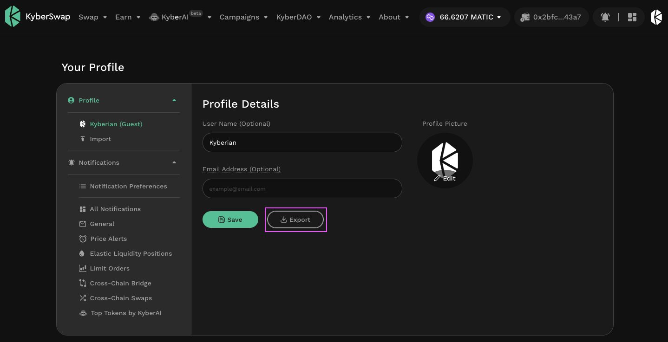Open Elastic Liquidity Positions notifications
668x342 pixels.
click(x=131, y=253)
